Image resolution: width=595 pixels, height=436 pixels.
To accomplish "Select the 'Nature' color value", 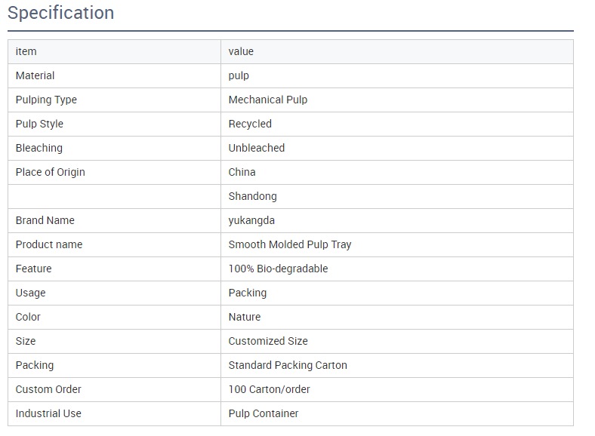I will (245, 317).
